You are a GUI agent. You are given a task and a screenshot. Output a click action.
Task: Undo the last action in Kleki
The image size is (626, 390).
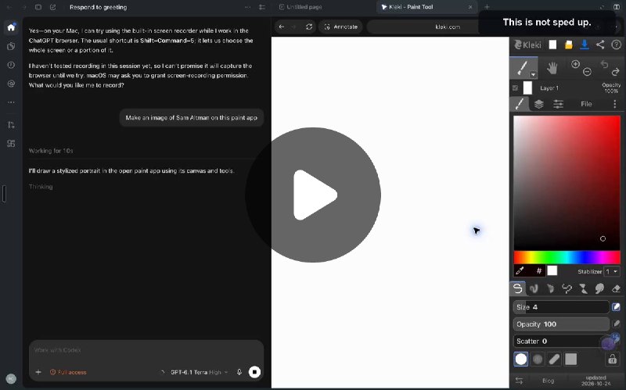[x=604, y=64]
